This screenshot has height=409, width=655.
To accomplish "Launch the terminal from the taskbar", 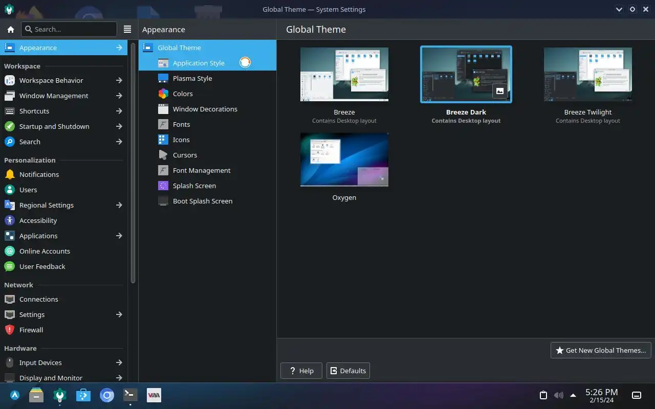I will [x=130, y=395].
